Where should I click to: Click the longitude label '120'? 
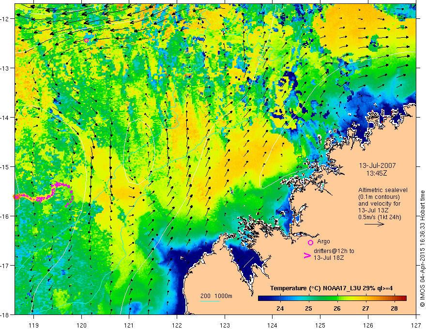pos(81,325)
